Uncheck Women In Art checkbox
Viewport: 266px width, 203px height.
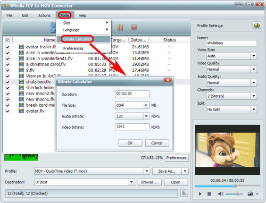click(x=7, y=76)
